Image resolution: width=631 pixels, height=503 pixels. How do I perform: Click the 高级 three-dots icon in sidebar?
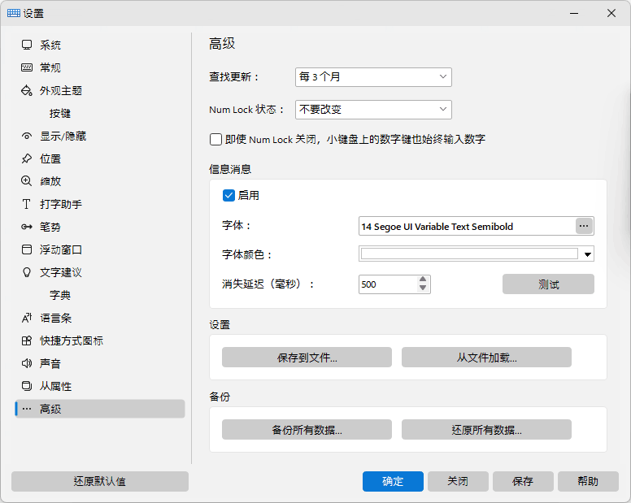(27, 409)
